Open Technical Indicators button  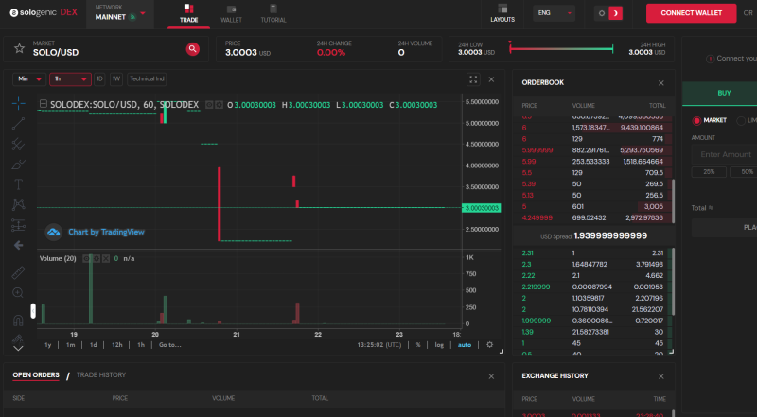point(147,79)
